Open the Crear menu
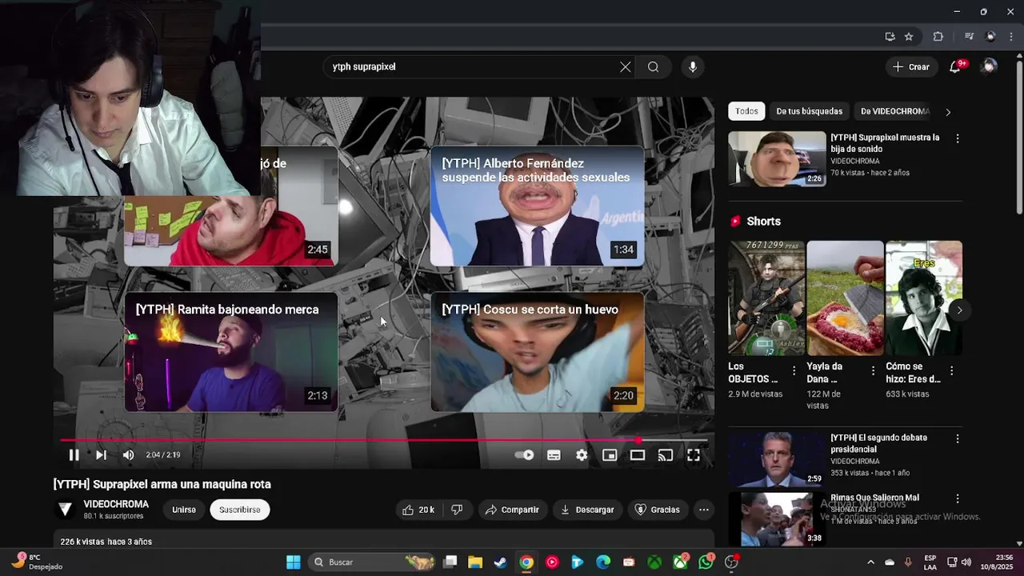Screen dimensions: 1024x576 coord(911,67)
